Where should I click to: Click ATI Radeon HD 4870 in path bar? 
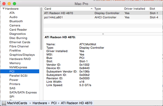click(77, 103)
